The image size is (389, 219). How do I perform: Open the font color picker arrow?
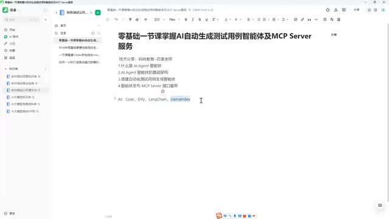point(230,19)
